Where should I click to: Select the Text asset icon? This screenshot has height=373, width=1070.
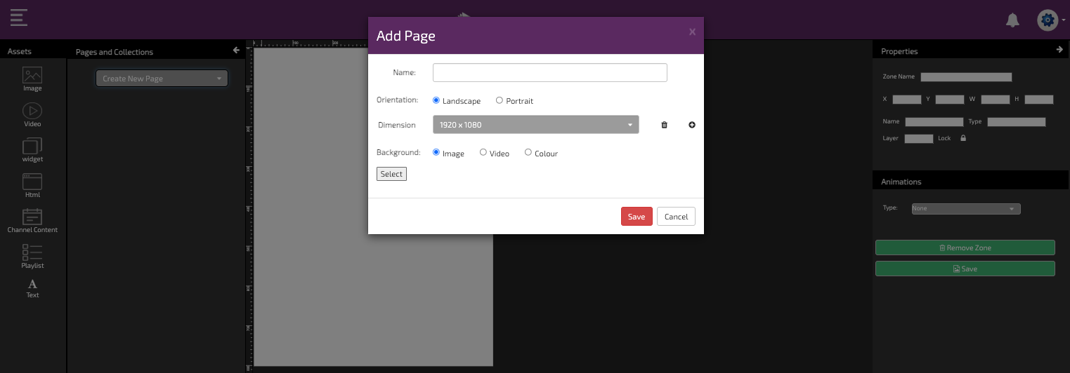coord(32,284)
